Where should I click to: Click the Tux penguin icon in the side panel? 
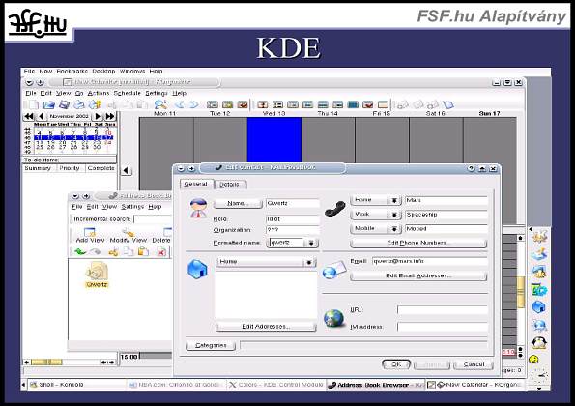[x=539, y=343]
